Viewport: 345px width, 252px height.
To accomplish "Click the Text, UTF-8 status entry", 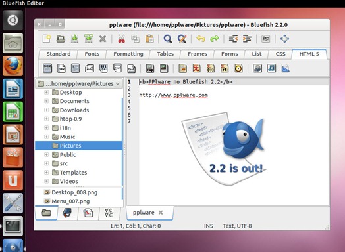I will [237, 226].
